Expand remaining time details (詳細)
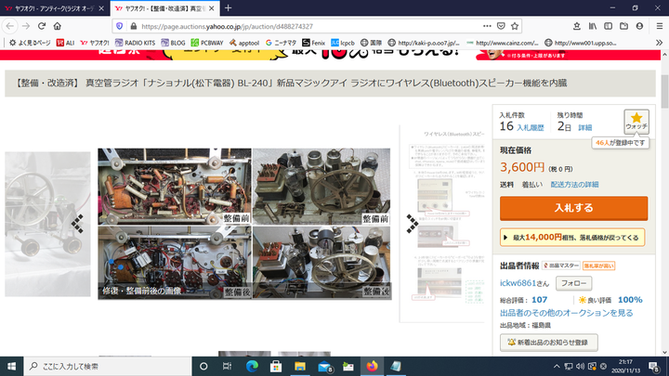The height and width of the screenshot is (376, 669). click(584, 127)
